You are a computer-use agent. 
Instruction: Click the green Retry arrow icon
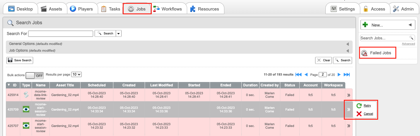(359, 106)
